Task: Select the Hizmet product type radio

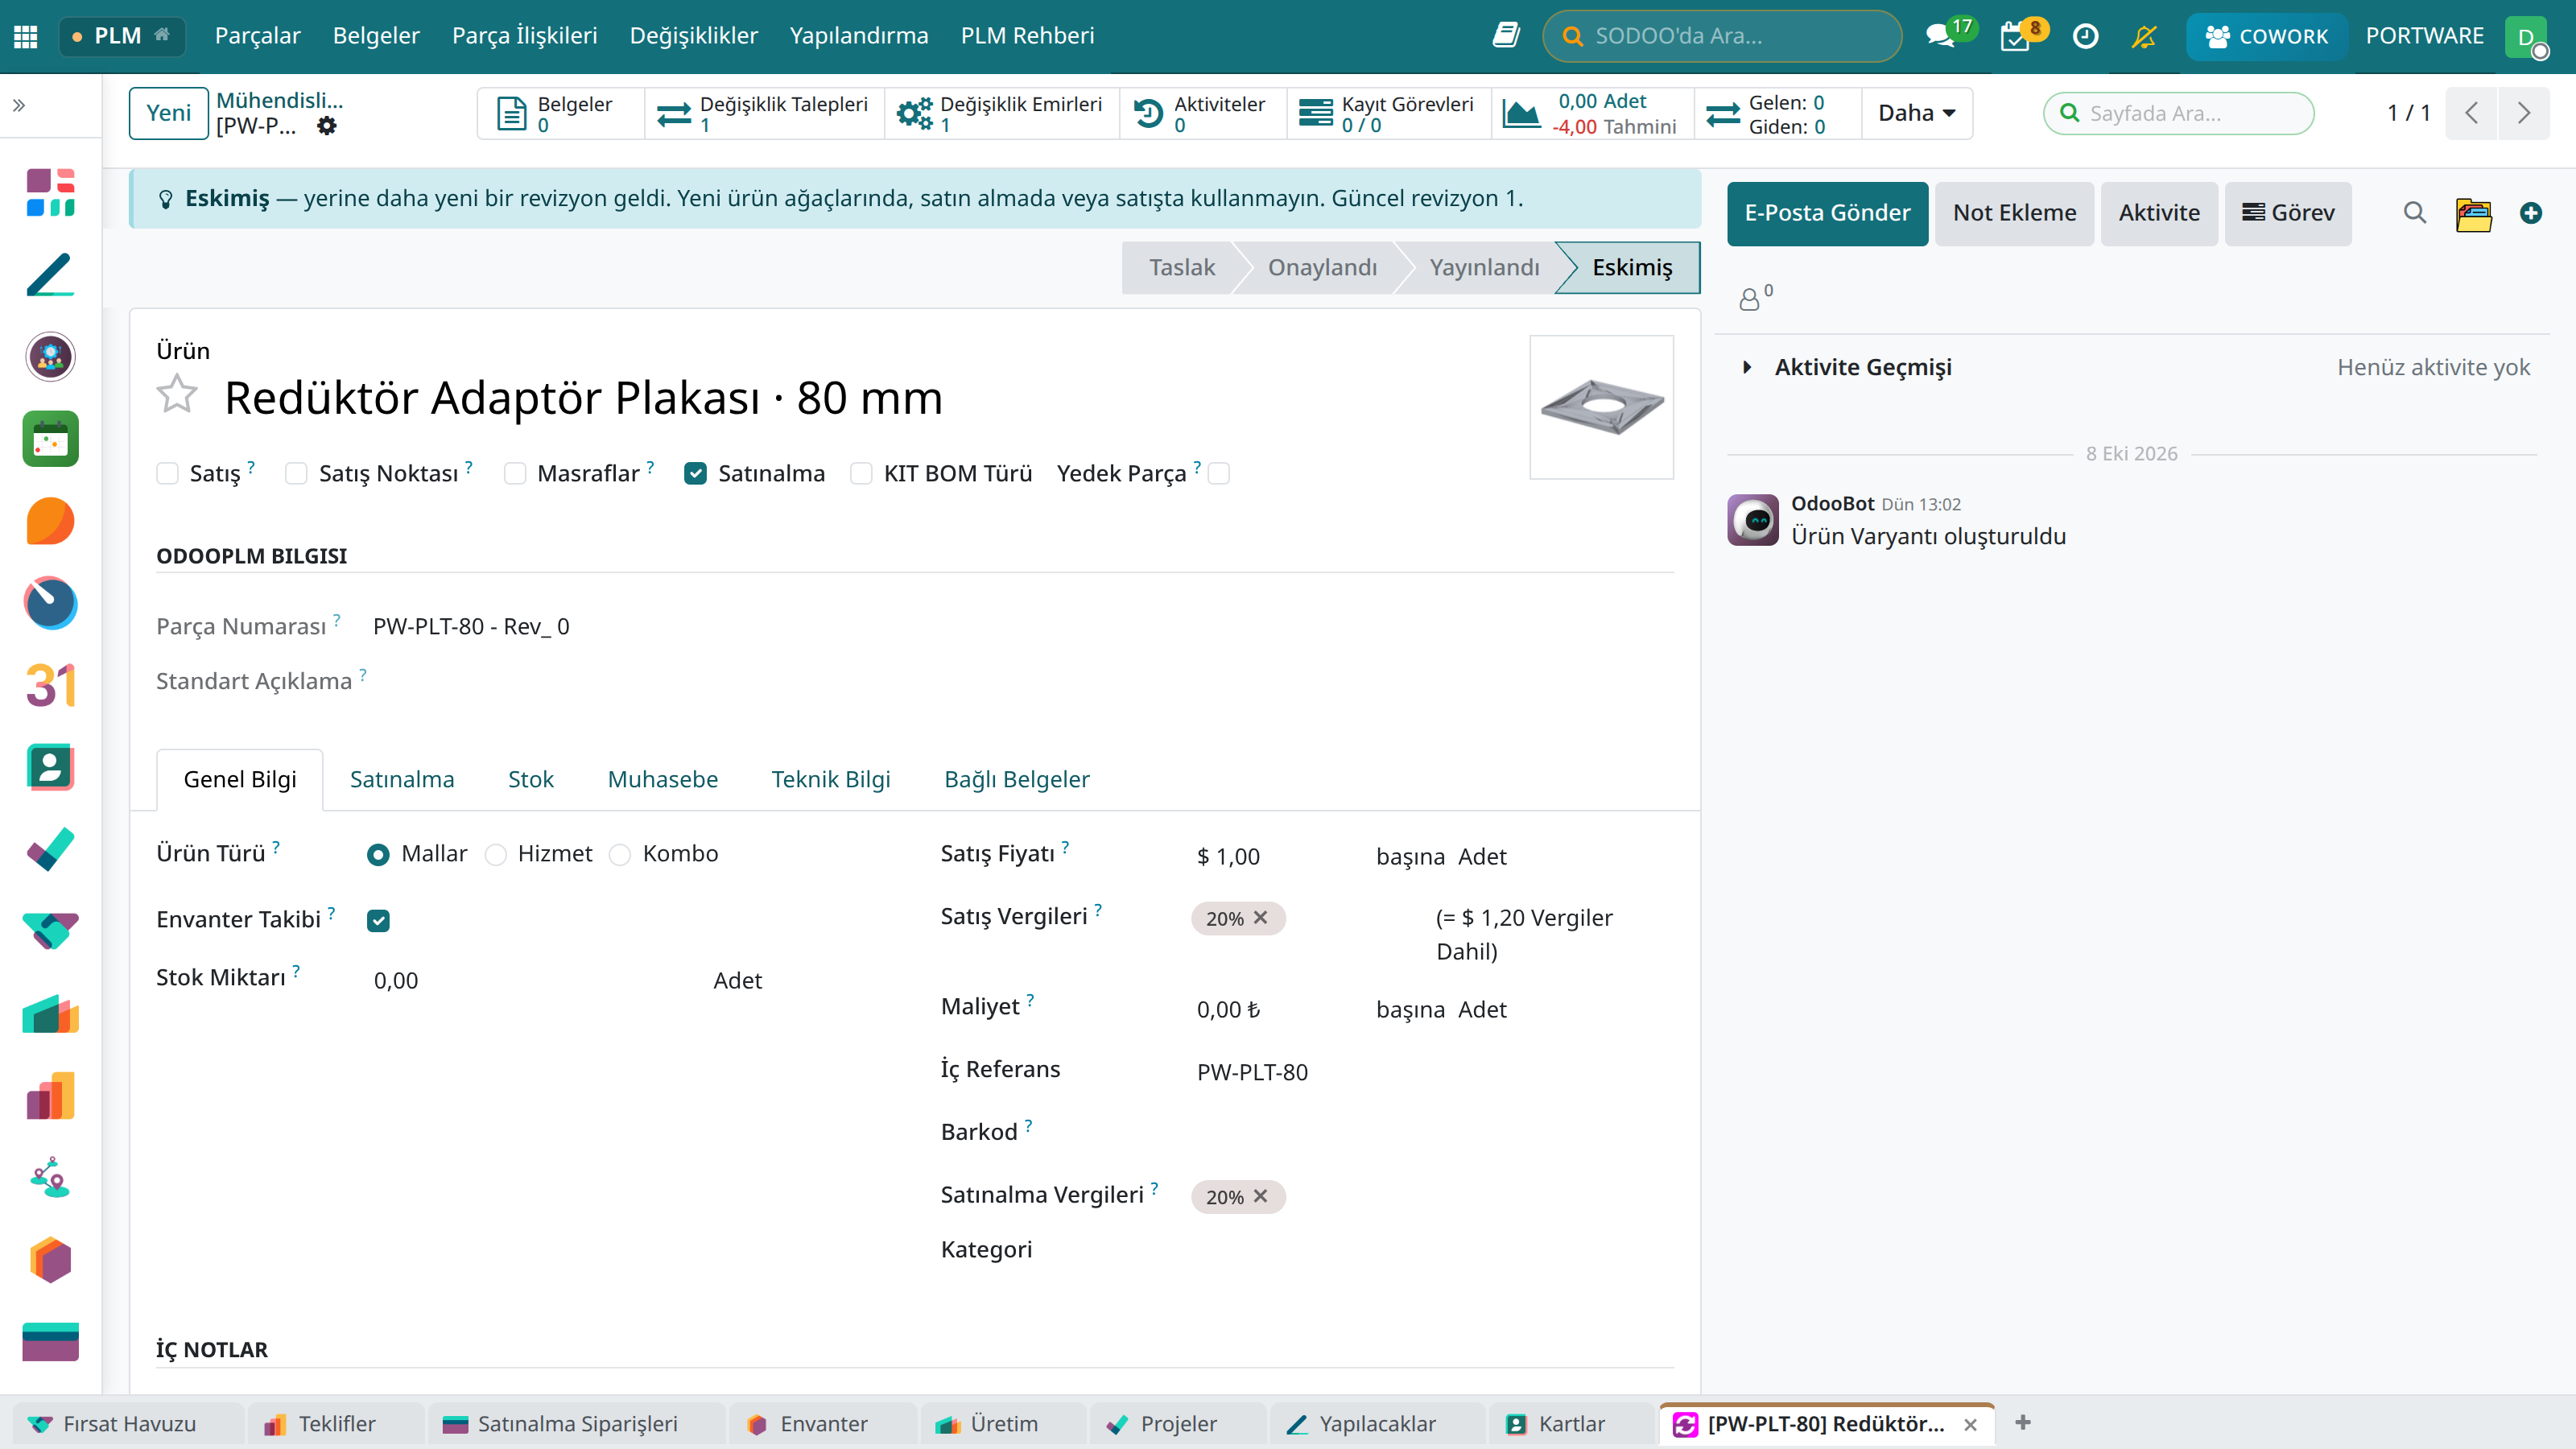Action: [x=495, y=855]
